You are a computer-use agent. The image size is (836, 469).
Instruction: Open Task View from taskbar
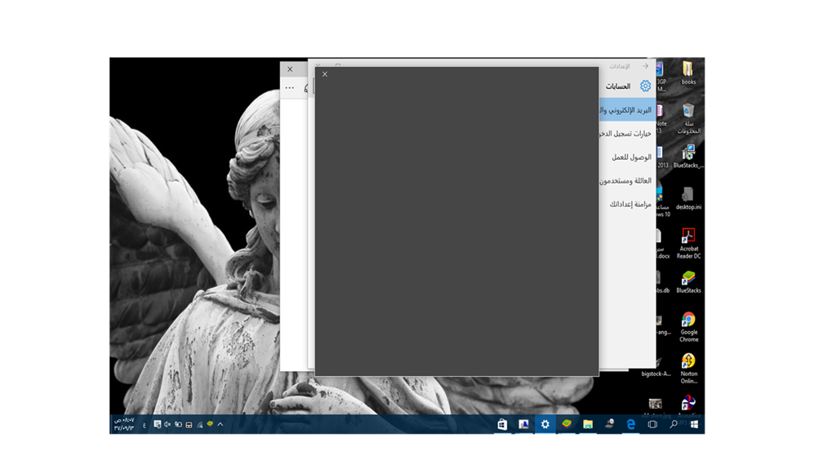(652, 424)
